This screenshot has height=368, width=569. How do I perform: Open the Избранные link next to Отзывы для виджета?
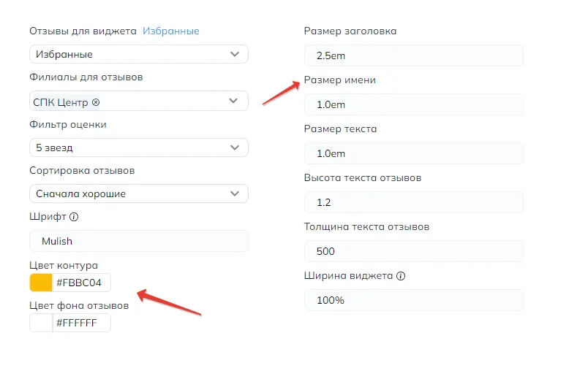pyautogui.click(x=170, y=31)
